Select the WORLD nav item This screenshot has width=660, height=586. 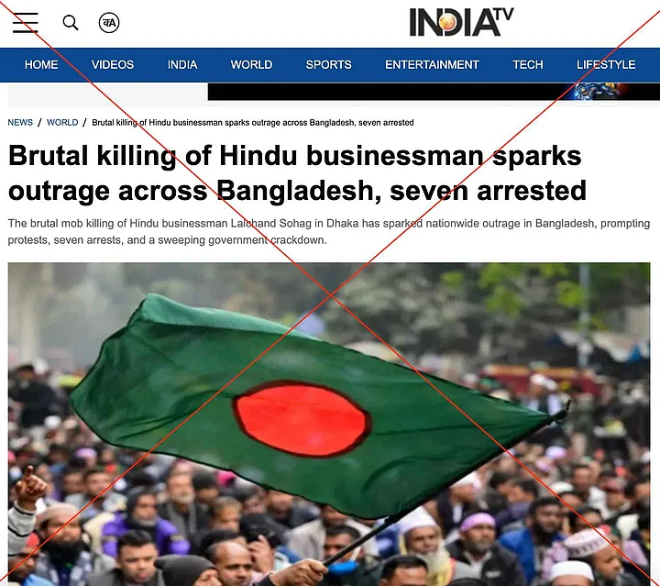coord(251,65)
